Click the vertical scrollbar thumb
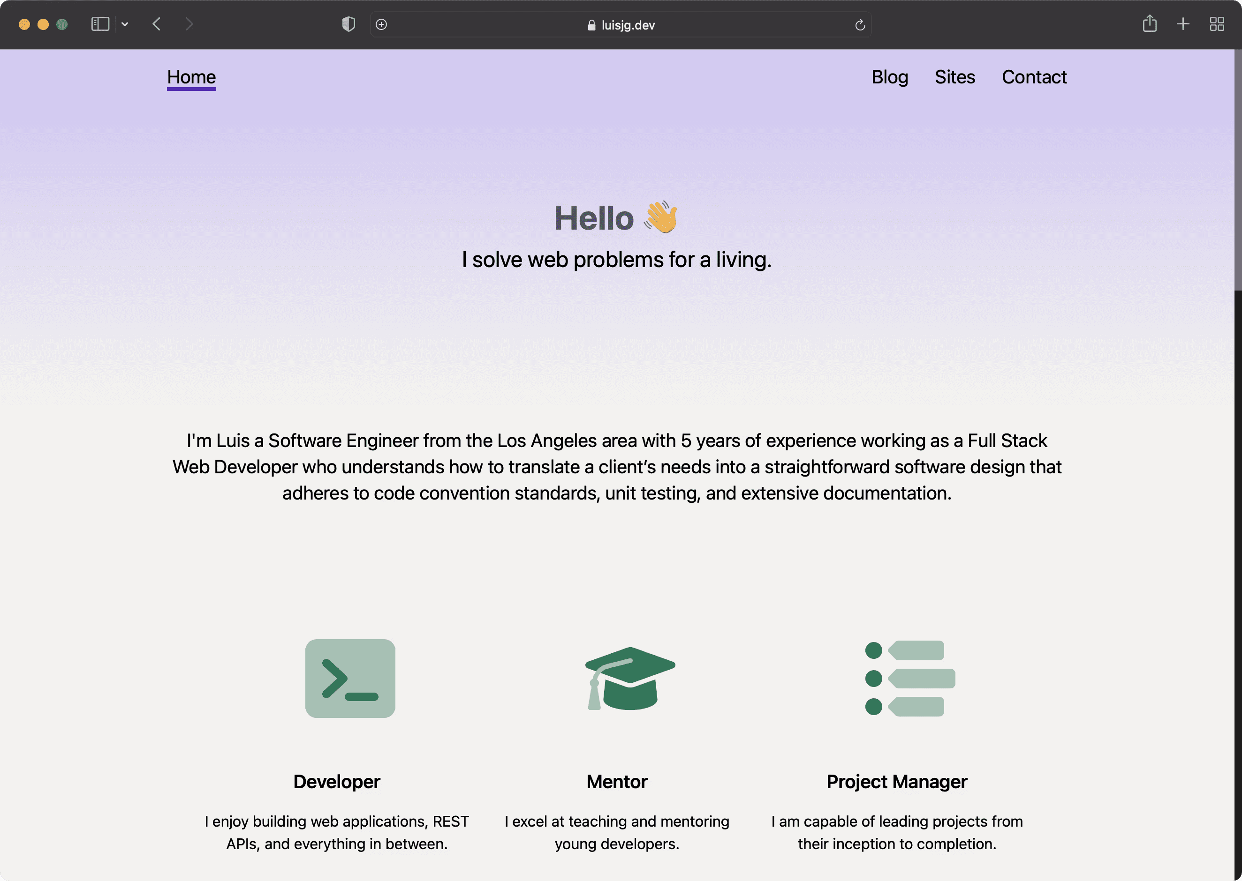Screen dimensions: 1242x881 [x=1238, y=171]
